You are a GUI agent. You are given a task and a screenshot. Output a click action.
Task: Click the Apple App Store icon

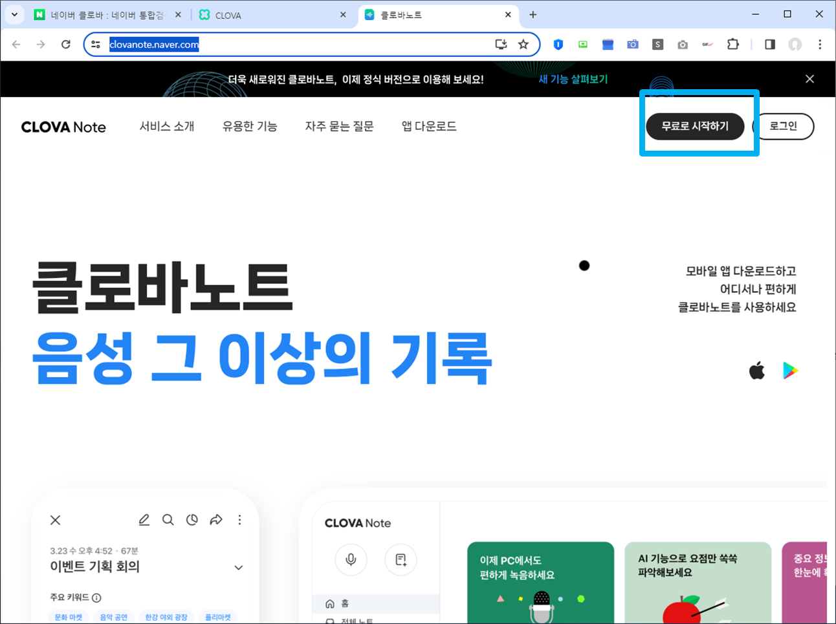point(757,371)
